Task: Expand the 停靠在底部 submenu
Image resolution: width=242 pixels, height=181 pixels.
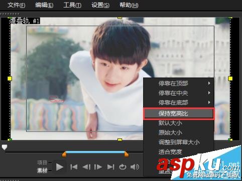Action: [x=179, y=102]
